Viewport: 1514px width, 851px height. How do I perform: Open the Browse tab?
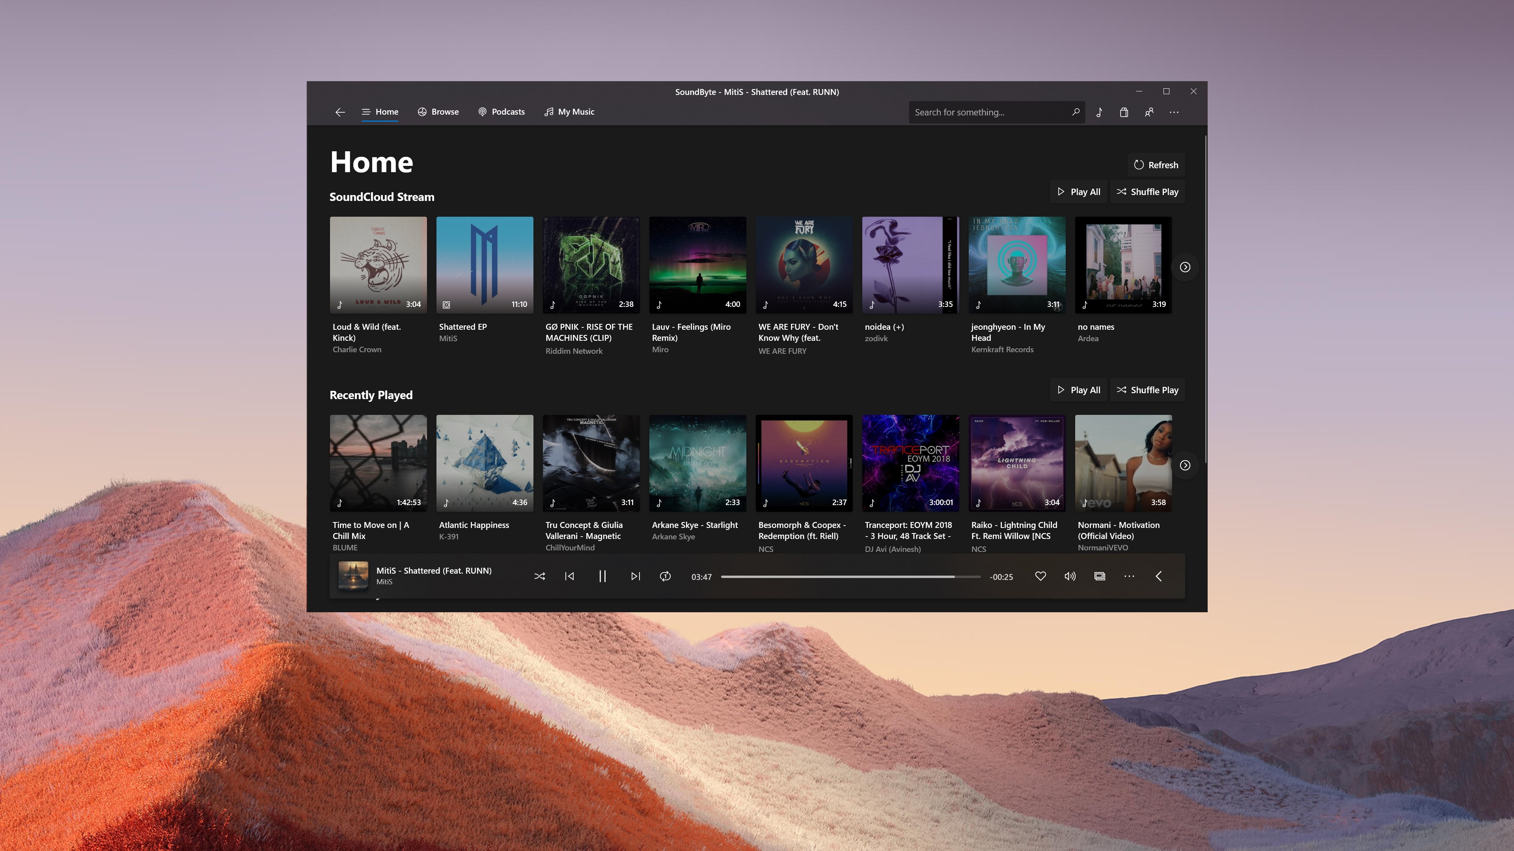pyautogui.click(x=438, y=111)
